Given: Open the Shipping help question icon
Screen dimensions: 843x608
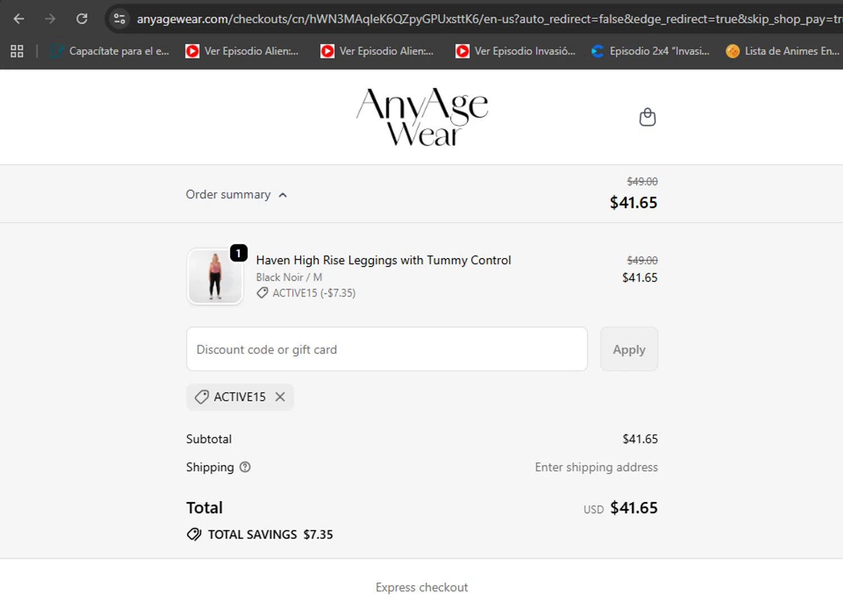Looking at the screenshot, I should [245, 467].
